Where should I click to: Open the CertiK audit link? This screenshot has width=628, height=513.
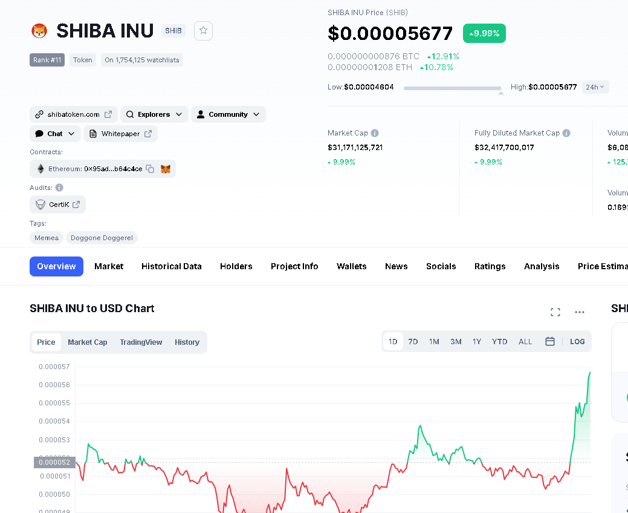tap(57, 204)
